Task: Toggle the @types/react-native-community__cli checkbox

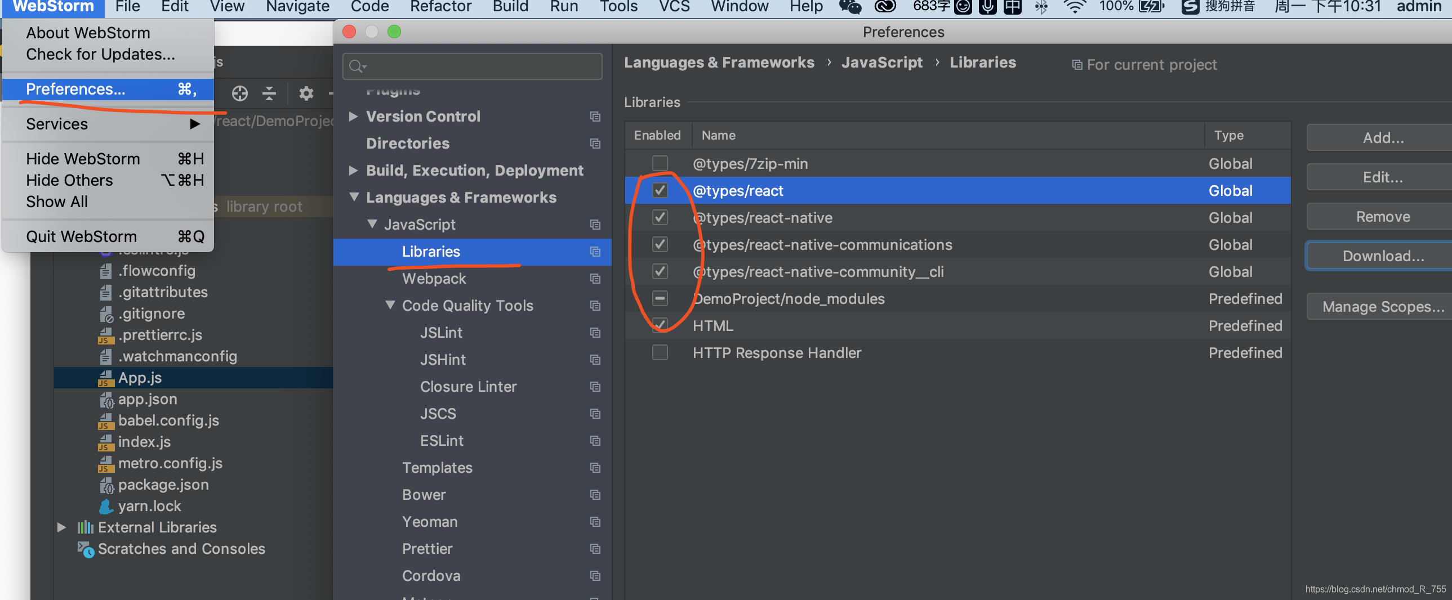Action: pos(660,271)
